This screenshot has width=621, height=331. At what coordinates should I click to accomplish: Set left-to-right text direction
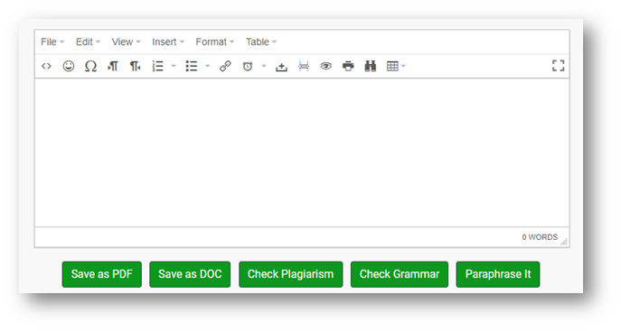coord(113,66)
